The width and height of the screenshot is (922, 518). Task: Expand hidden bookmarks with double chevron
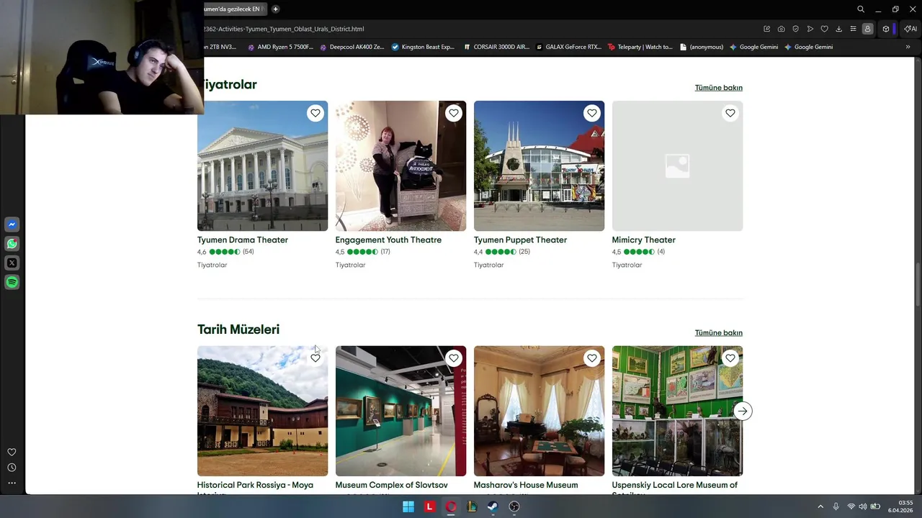(x=908, y=47)
